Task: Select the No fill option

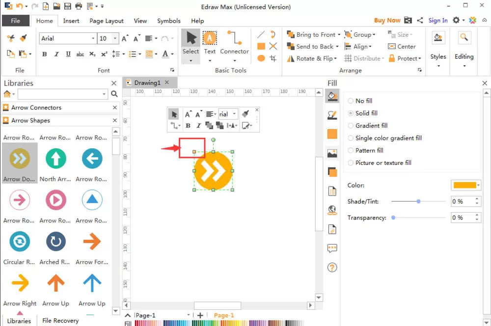Action: tap(360, 101)
